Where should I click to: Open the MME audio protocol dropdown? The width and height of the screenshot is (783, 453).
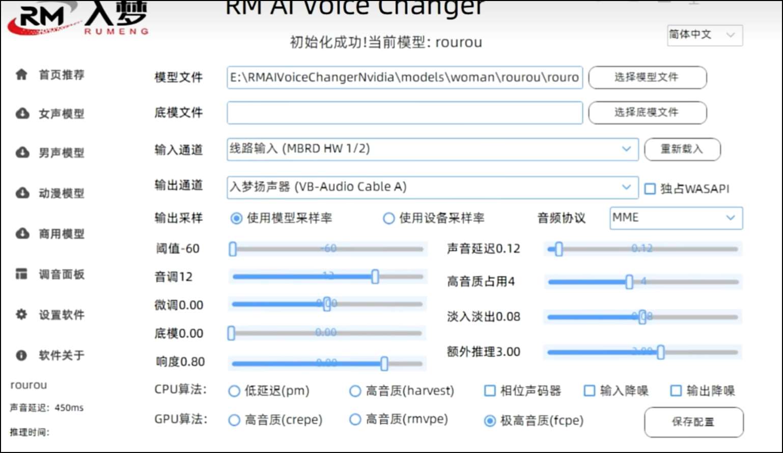pyautogui.click(x=676, y=218)
